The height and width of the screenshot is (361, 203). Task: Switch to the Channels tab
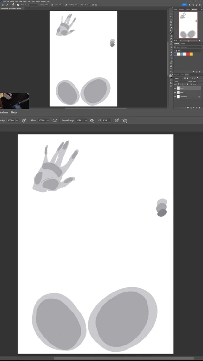[176, 75]
